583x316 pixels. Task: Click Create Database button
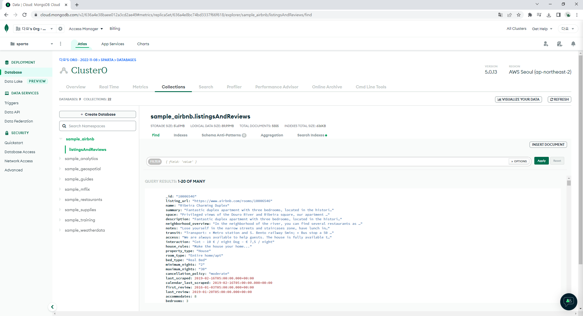coord(98,114)
